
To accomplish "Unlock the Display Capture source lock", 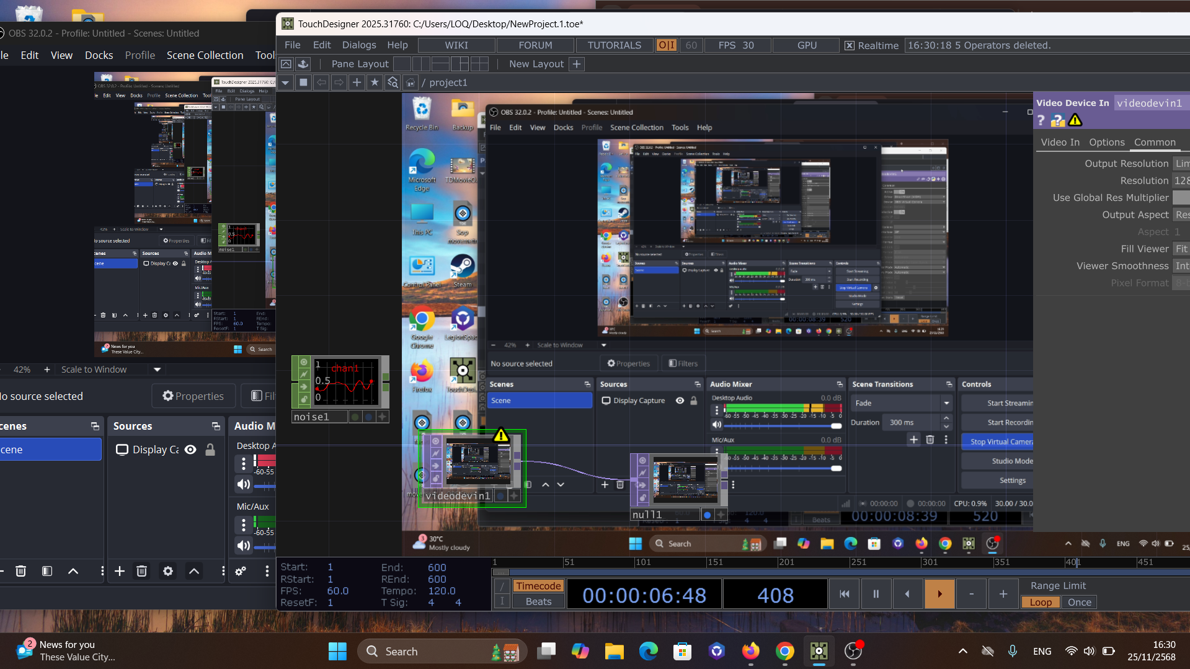I will 210,450.
